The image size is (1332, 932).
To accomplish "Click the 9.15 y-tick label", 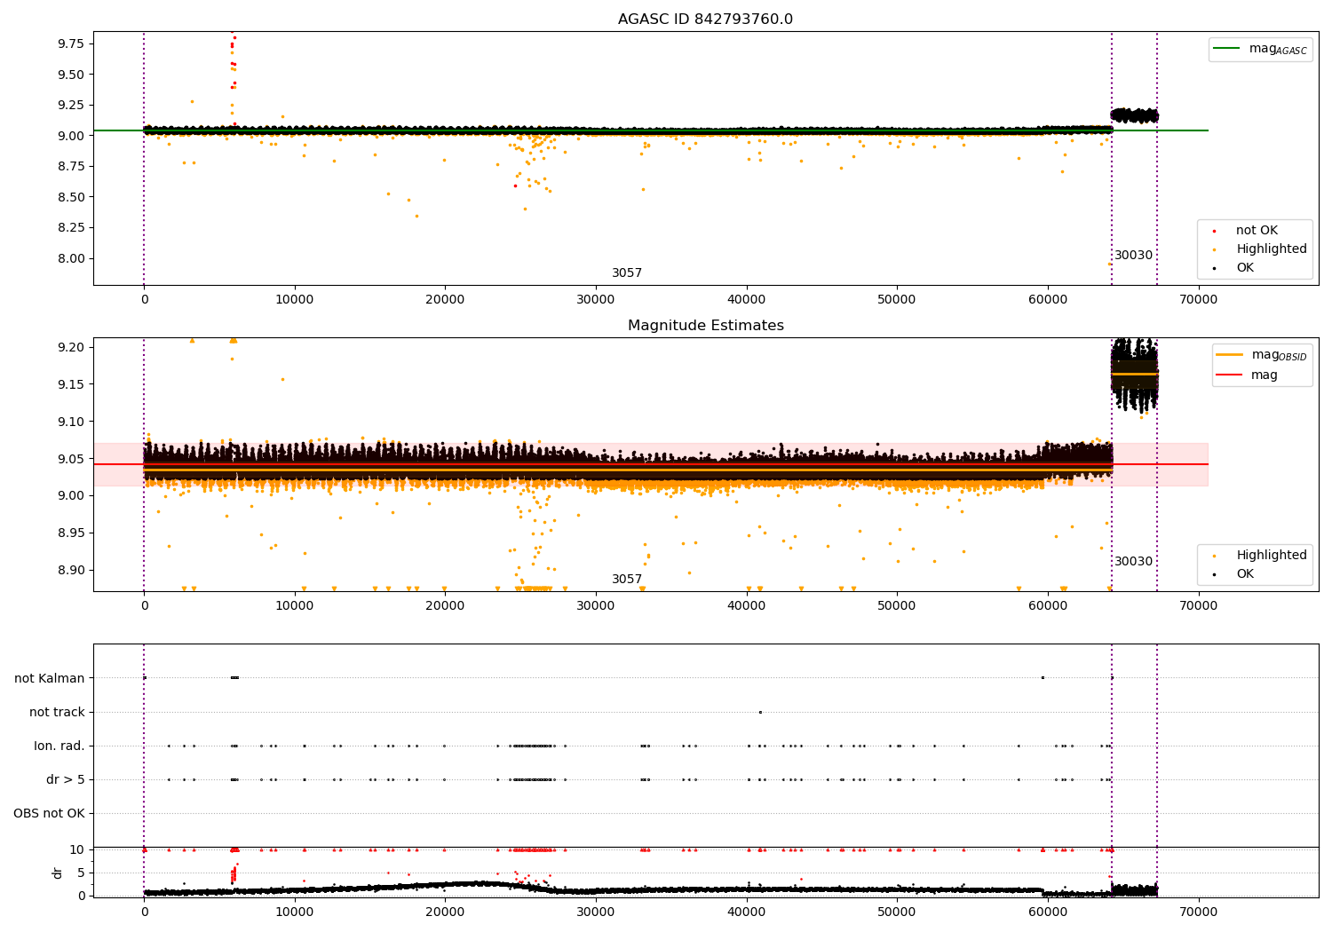I will pos(71,385).
